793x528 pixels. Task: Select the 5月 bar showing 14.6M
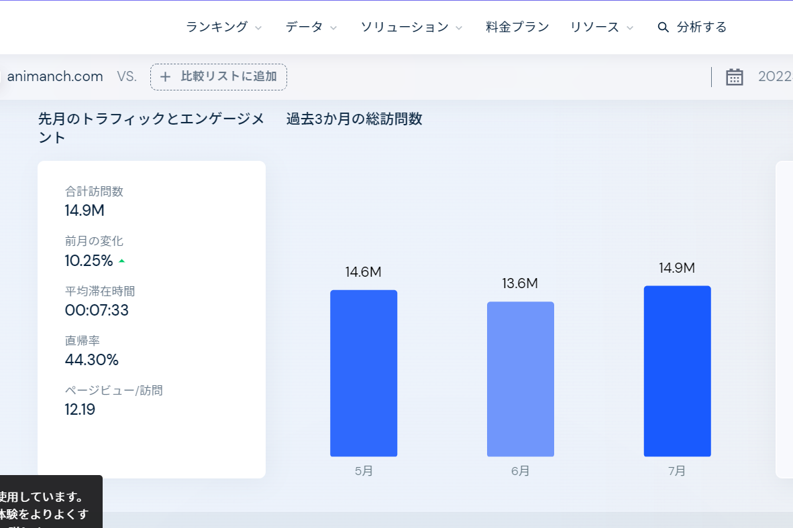(364, 373)
